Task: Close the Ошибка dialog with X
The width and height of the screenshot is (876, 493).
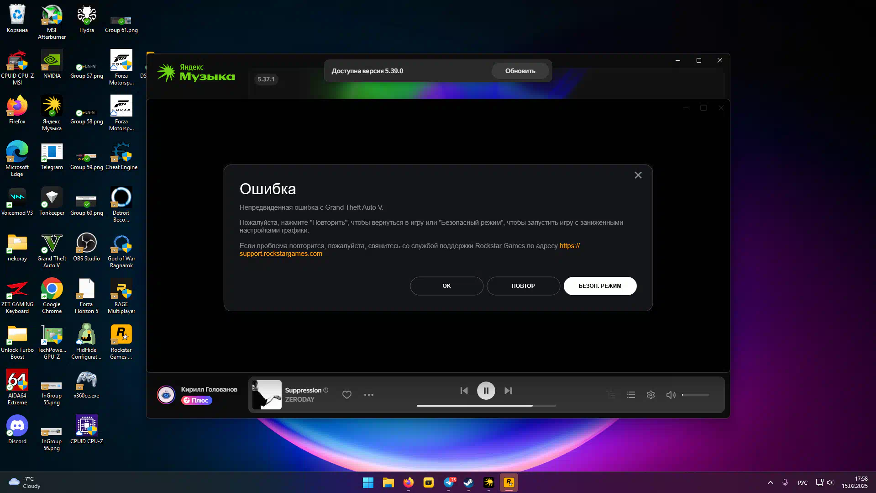Action: tap(638, 175)
